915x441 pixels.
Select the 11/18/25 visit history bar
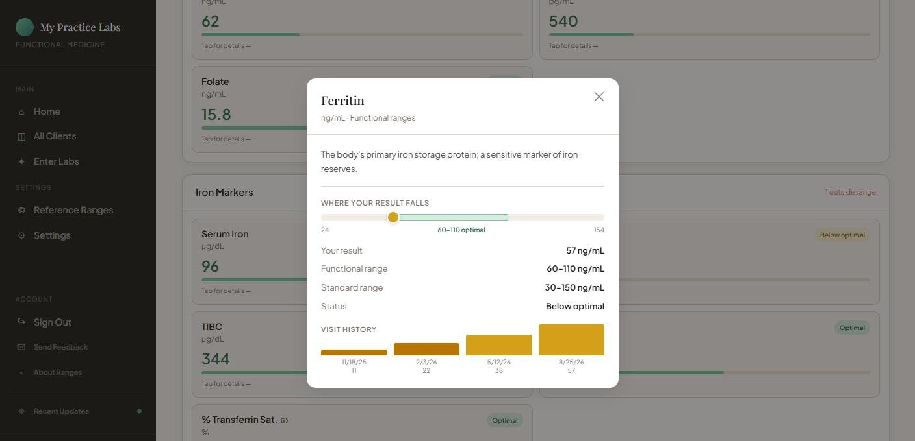tap(354, 352)
